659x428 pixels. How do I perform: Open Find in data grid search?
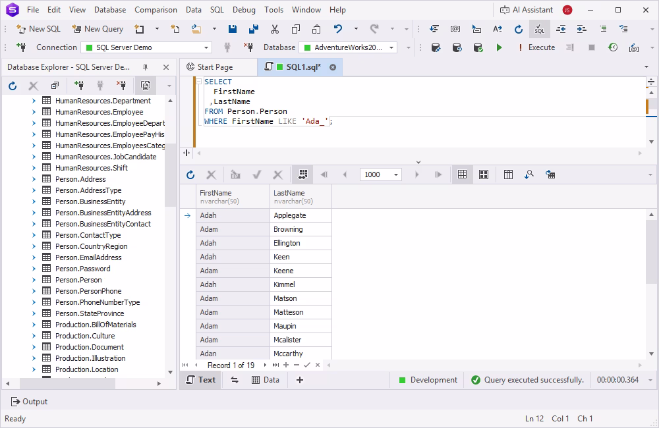click(x=529, y=174)
